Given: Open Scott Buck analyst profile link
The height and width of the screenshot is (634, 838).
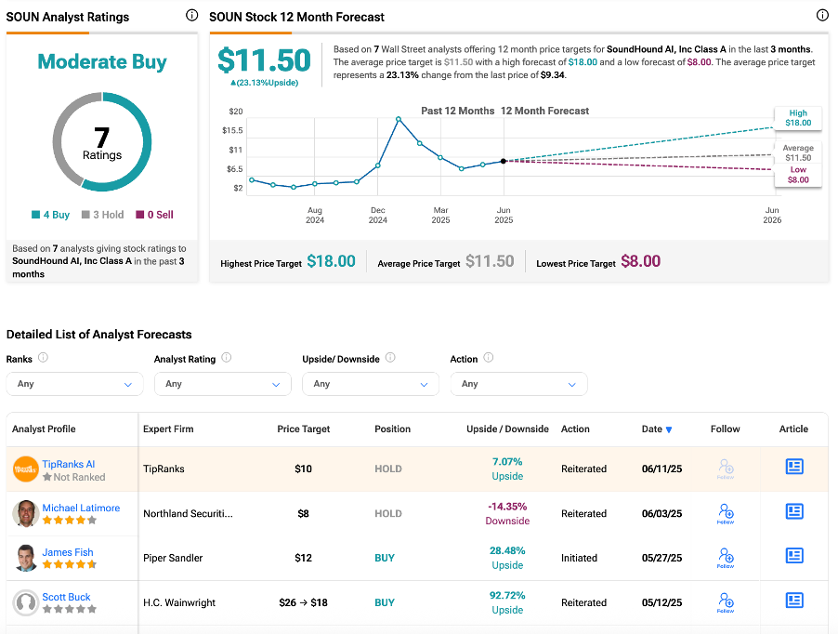Looking at the screenshot, I should click(66, 597).
